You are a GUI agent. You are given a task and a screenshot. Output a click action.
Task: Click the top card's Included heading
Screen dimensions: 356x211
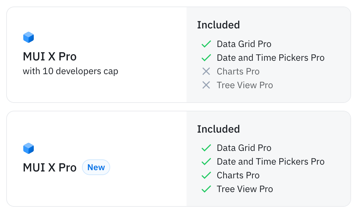click(218, 25)
